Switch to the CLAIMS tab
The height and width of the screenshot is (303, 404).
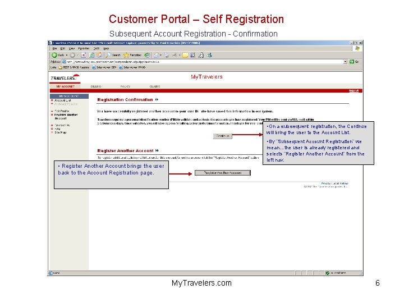pyautogui.click(x=155, y=86)
